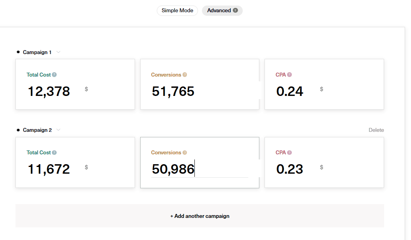The height and width of the screenshot is (240, 411).
Task: Click Campaign 2 Conversions help icon
Action: pos(185,152)
